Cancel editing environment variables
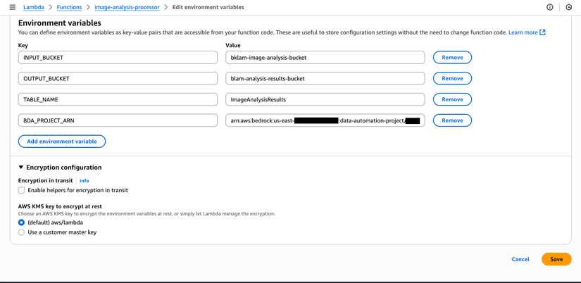Image resolution: width=581 pixels, height=283 pixels. click(520, 259)
